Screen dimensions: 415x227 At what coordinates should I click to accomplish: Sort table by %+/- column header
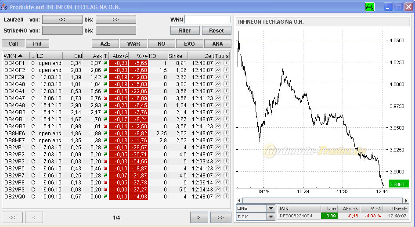138,56
